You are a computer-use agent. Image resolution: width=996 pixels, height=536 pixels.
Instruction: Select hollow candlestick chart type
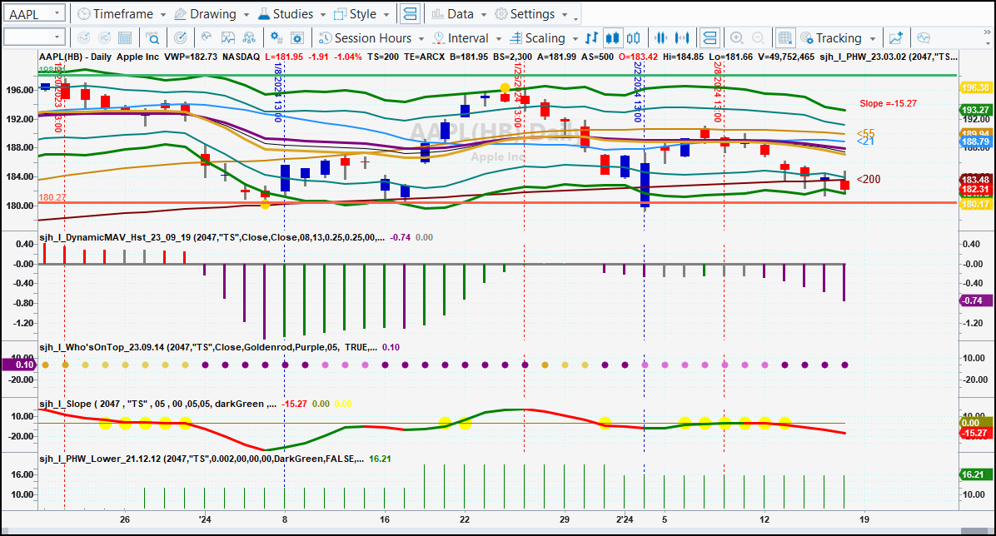point(633,38)
